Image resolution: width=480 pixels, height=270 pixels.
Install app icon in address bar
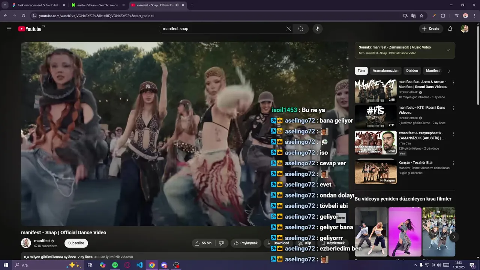405,16
